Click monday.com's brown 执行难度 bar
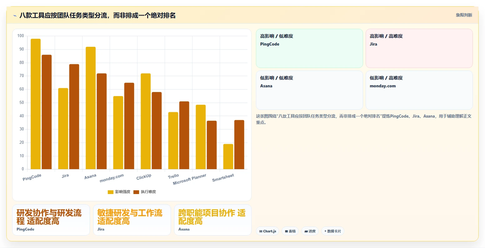Image resolution: width=485 pixels, height=248 pixels. [x=129, y=126]
